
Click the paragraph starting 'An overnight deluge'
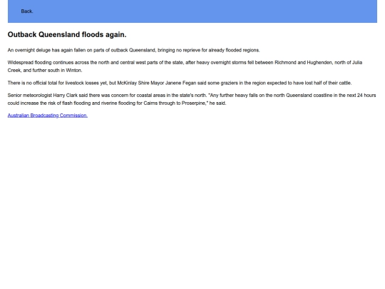point(133,50)
